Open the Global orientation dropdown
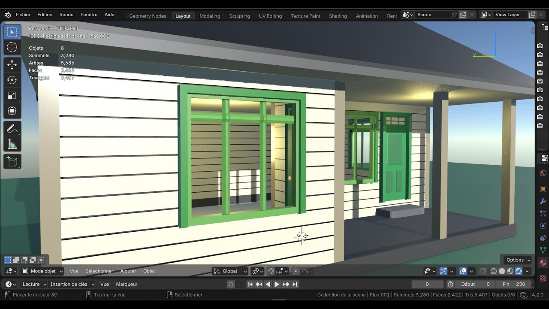Viewport: 549px width, 309px height. [230, 271]
